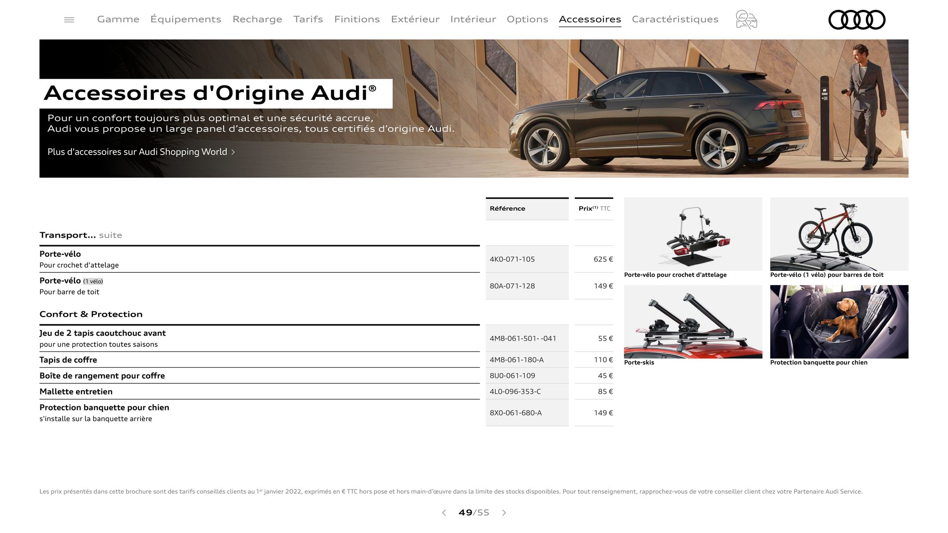
Task: Click the Confort & Protection heading
Action: click(x=91, y=314)
